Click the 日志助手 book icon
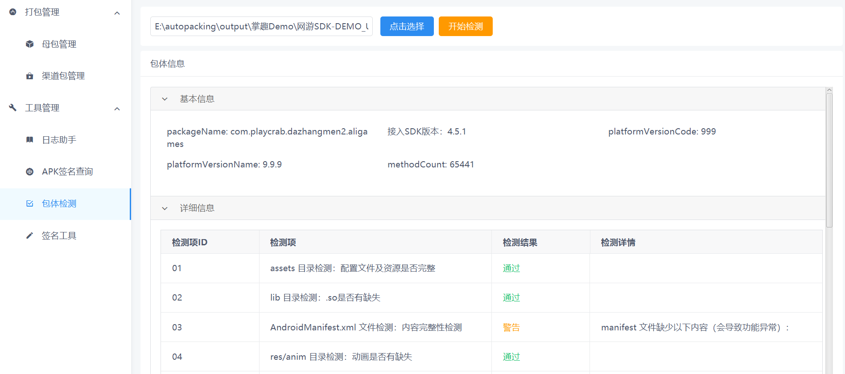Image resolution: width=845 pixels, height=374 pixels. coord(30,140)
